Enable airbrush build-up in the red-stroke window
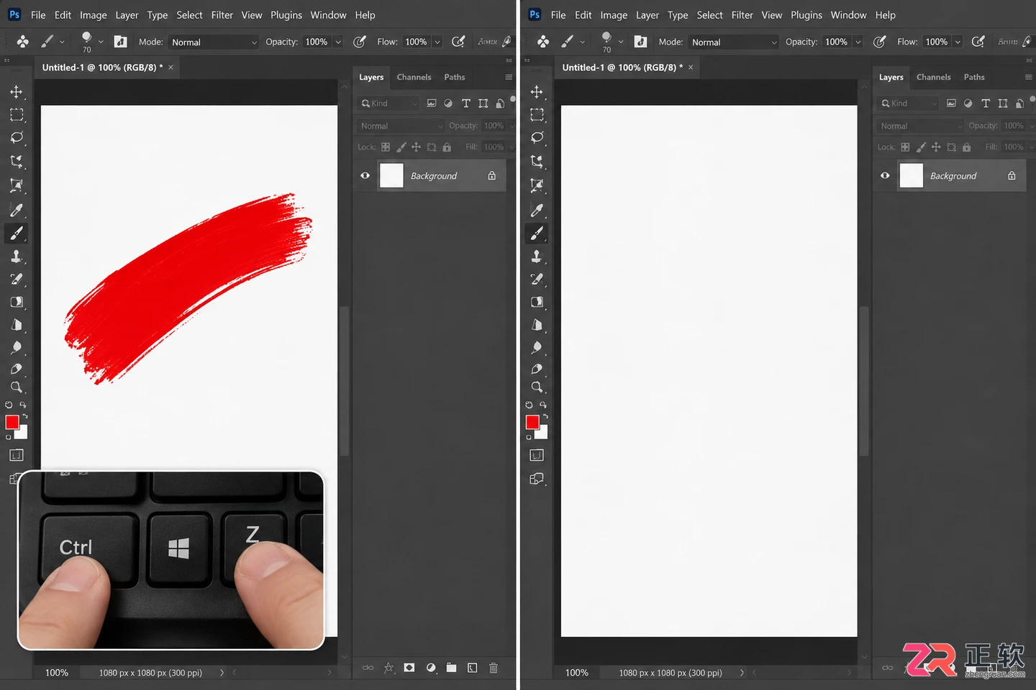The image size is (1036, 690). coord(458,42)
